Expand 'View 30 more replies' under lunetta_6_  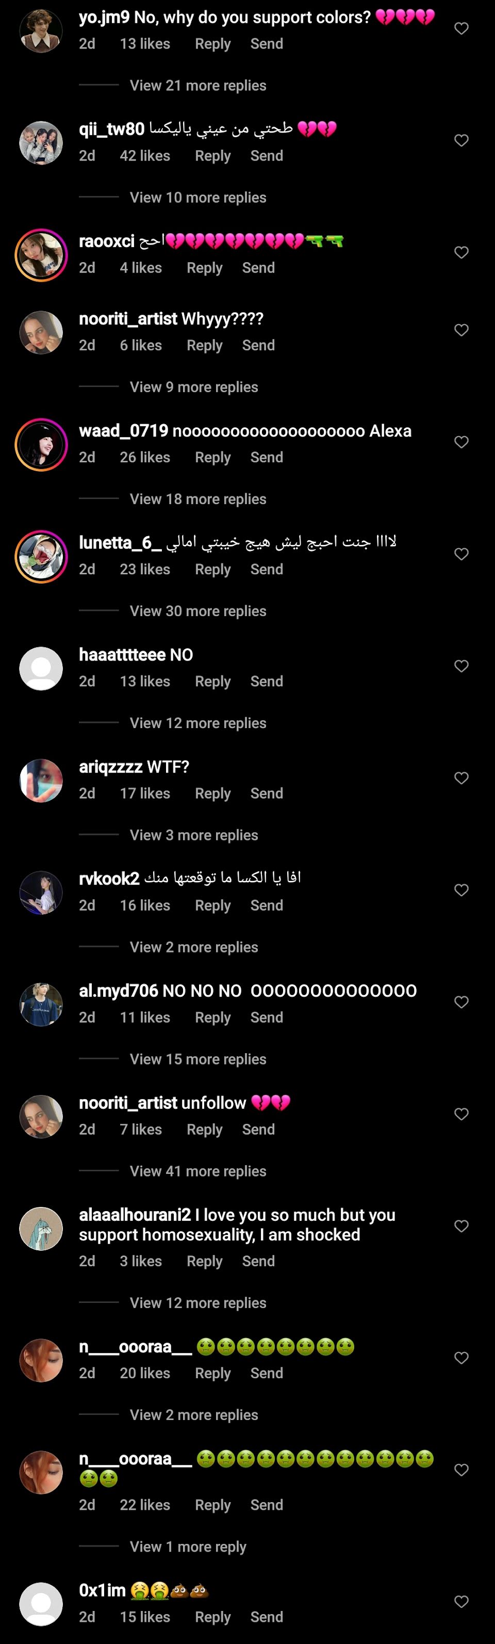click(x=198, y=611)
